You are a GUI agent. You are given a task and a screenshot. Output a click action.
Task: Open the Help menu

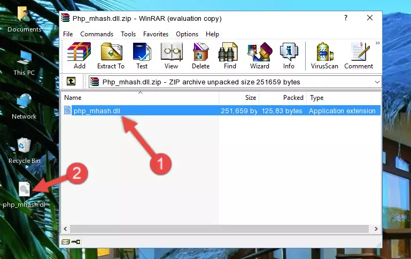tap(212, 34)
